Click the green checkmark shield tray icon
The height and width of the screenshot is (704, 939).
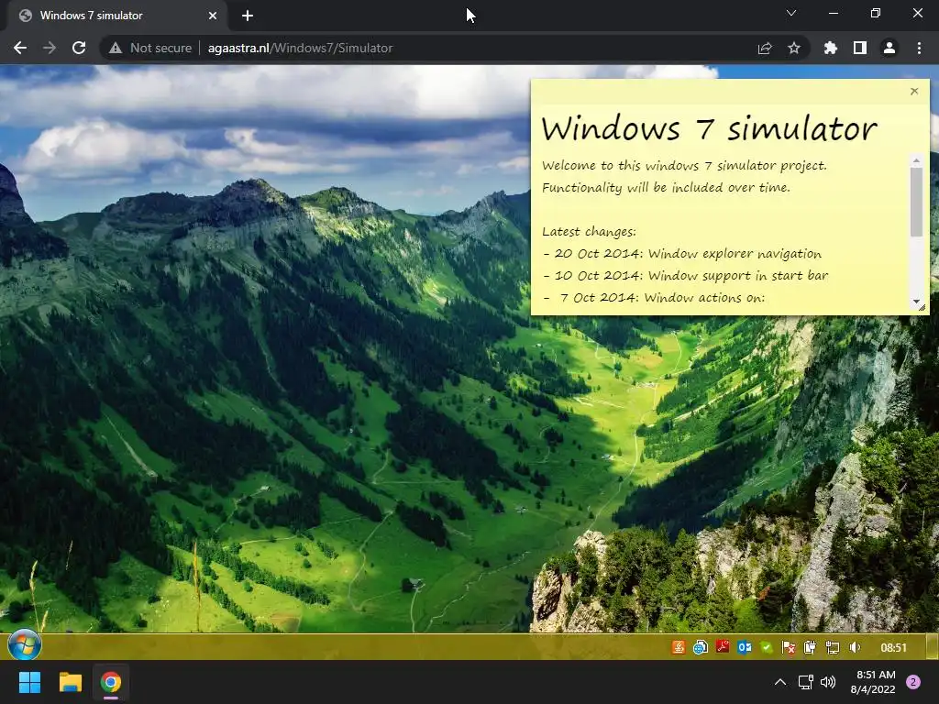767,647
